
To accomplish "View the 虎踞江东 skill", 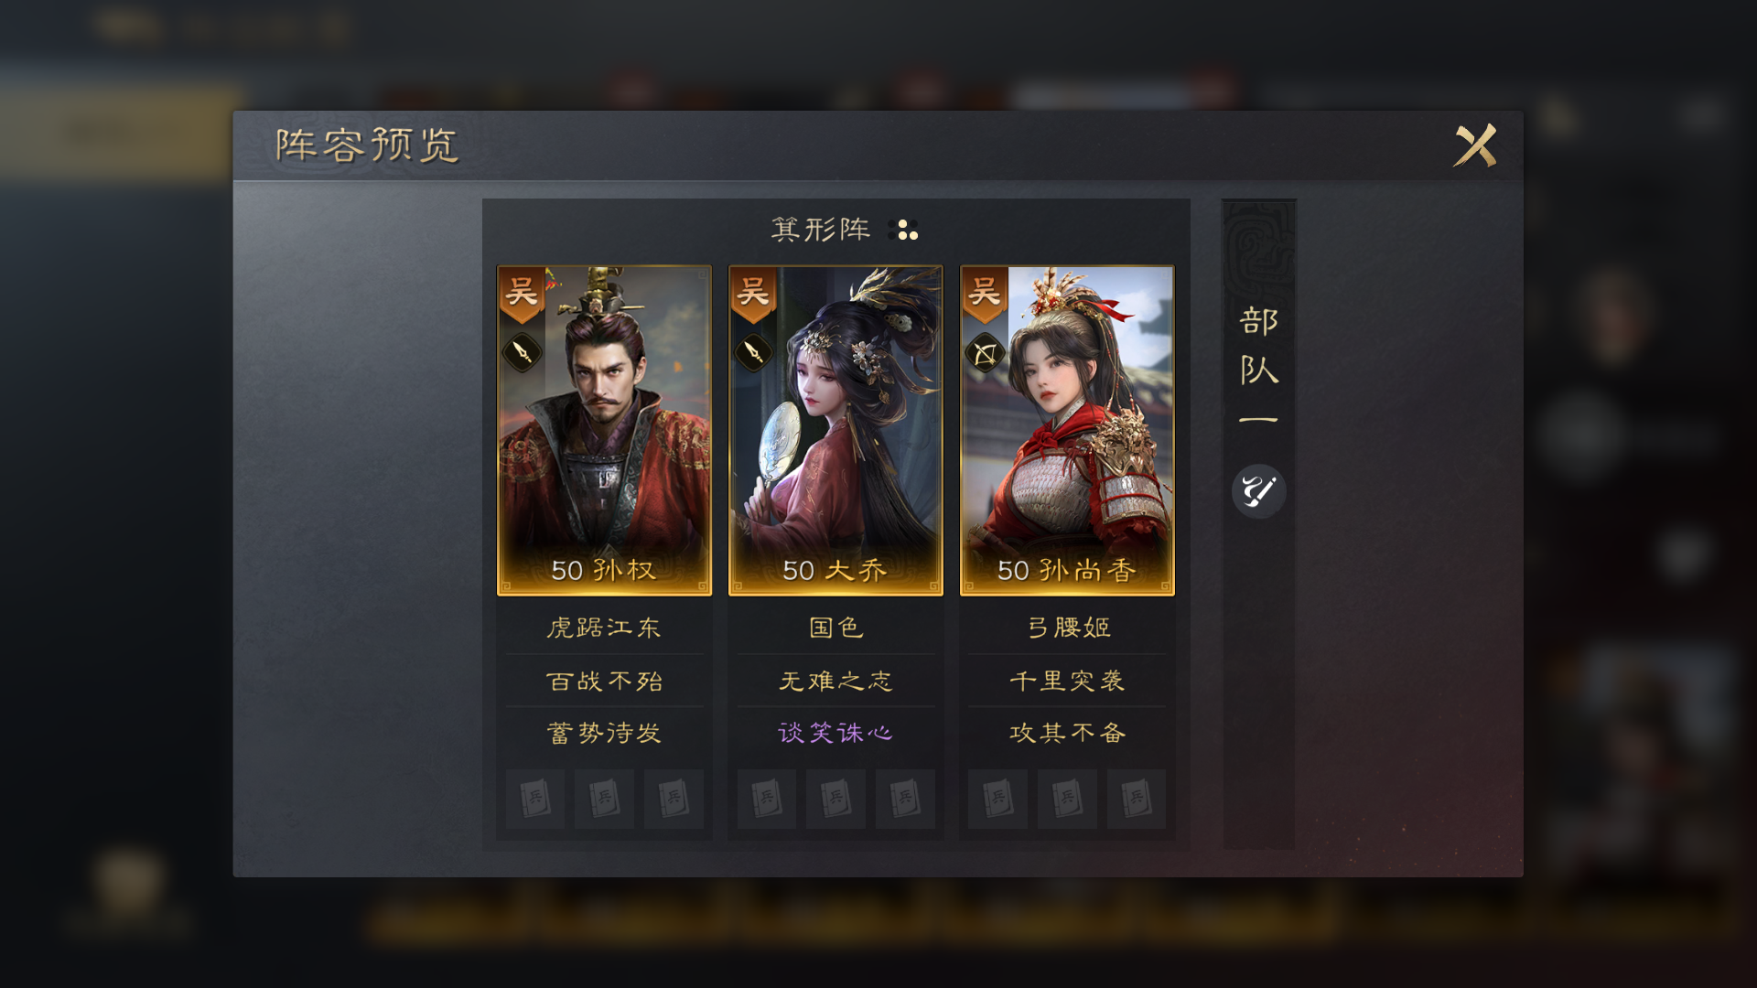I will point(604,628).
